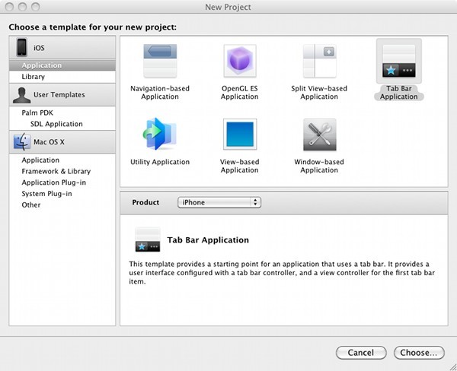Screen dimensions: 457x371
Task: Choose the View-based Application template icon
Action: (240, 134)
